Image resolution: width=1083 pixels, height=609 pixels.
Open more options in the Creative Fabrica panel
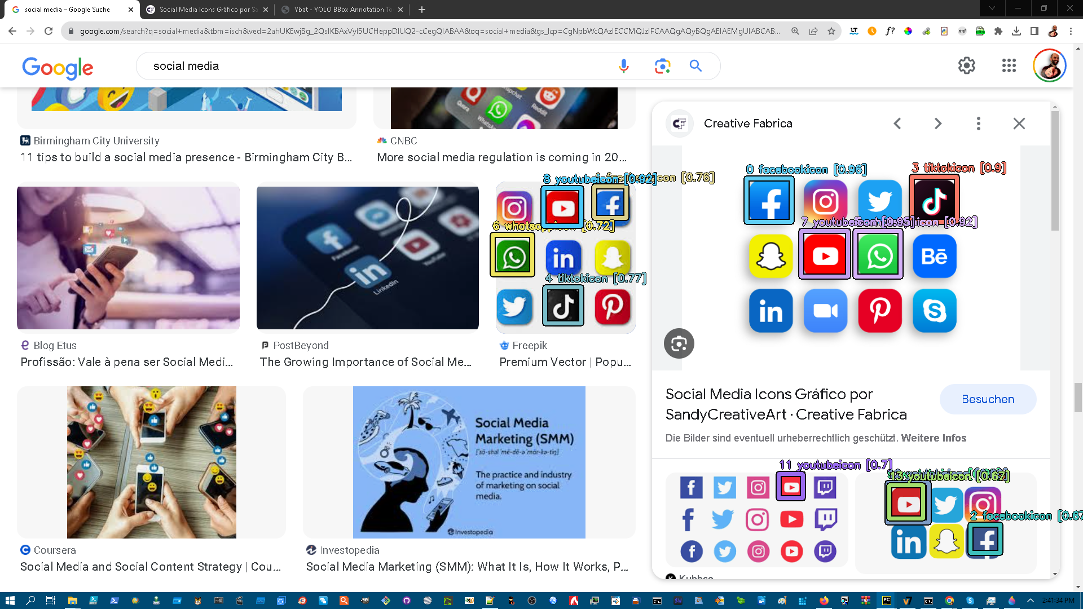coord(979,123)
